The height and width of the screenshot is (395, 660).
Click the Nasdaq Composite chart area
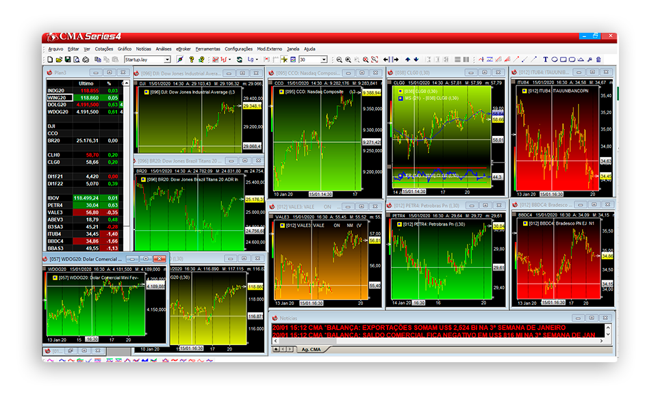click(318, 140)
